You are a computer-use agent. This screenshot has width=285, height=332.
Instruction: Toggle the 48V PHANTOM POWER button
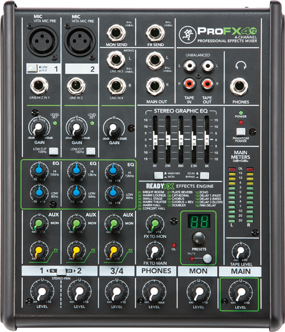point(241,132)
